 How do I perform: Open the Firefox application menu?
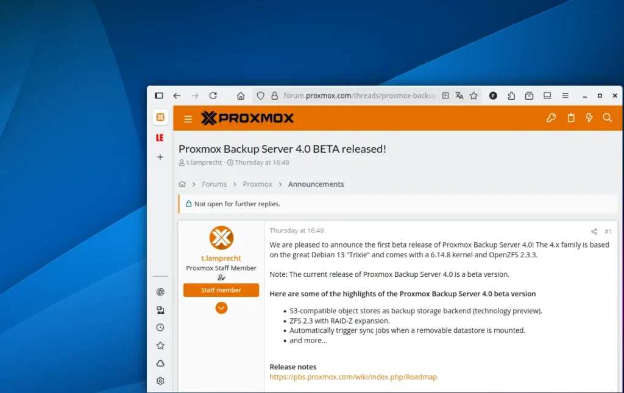pos(565,96)
